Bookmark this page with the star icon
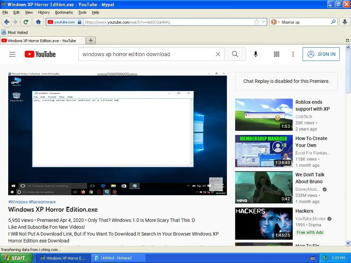 point(256,22)
